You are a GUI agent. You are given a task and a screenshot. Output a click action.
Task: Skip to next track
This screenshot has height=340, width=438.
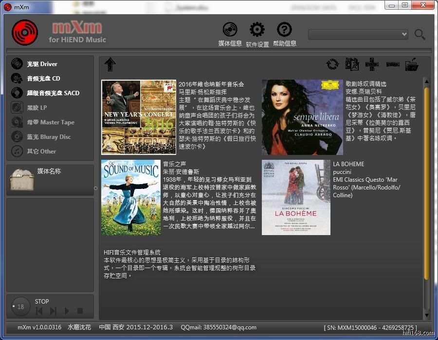53,311
